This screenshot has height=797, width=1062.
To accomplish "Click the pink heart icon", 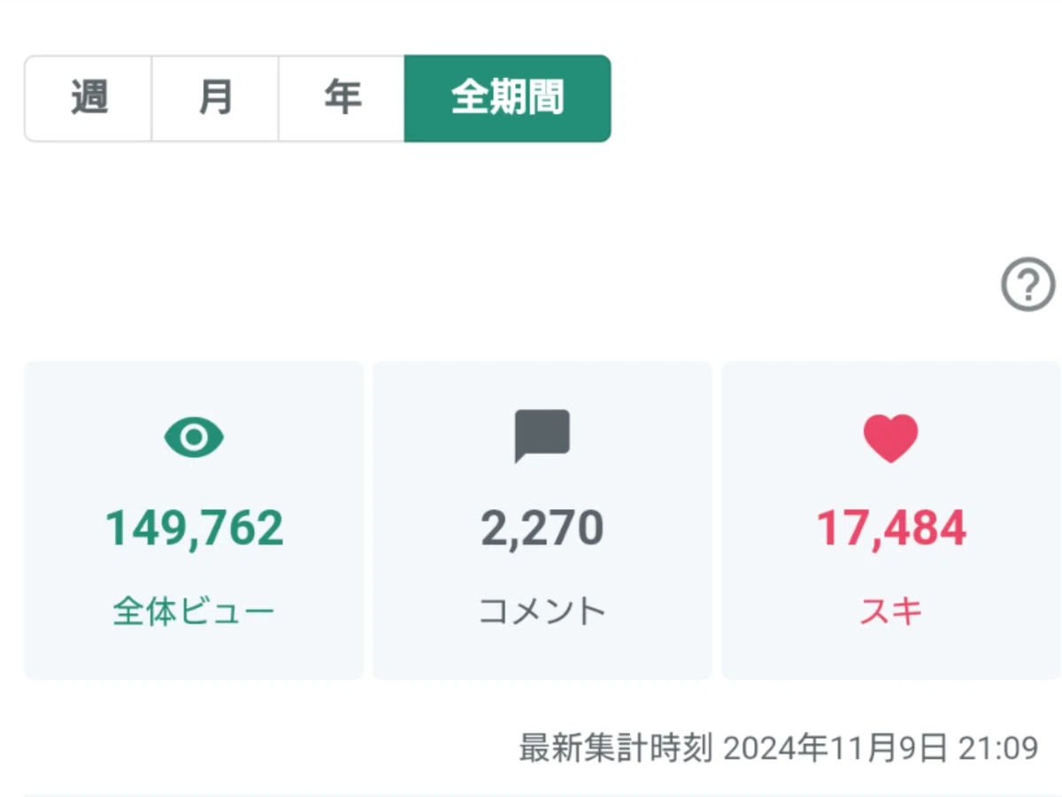I will [891, 437].
